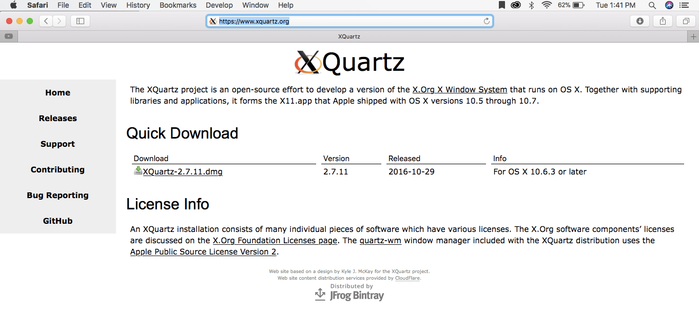Click the Version column header

click(336, 159)
